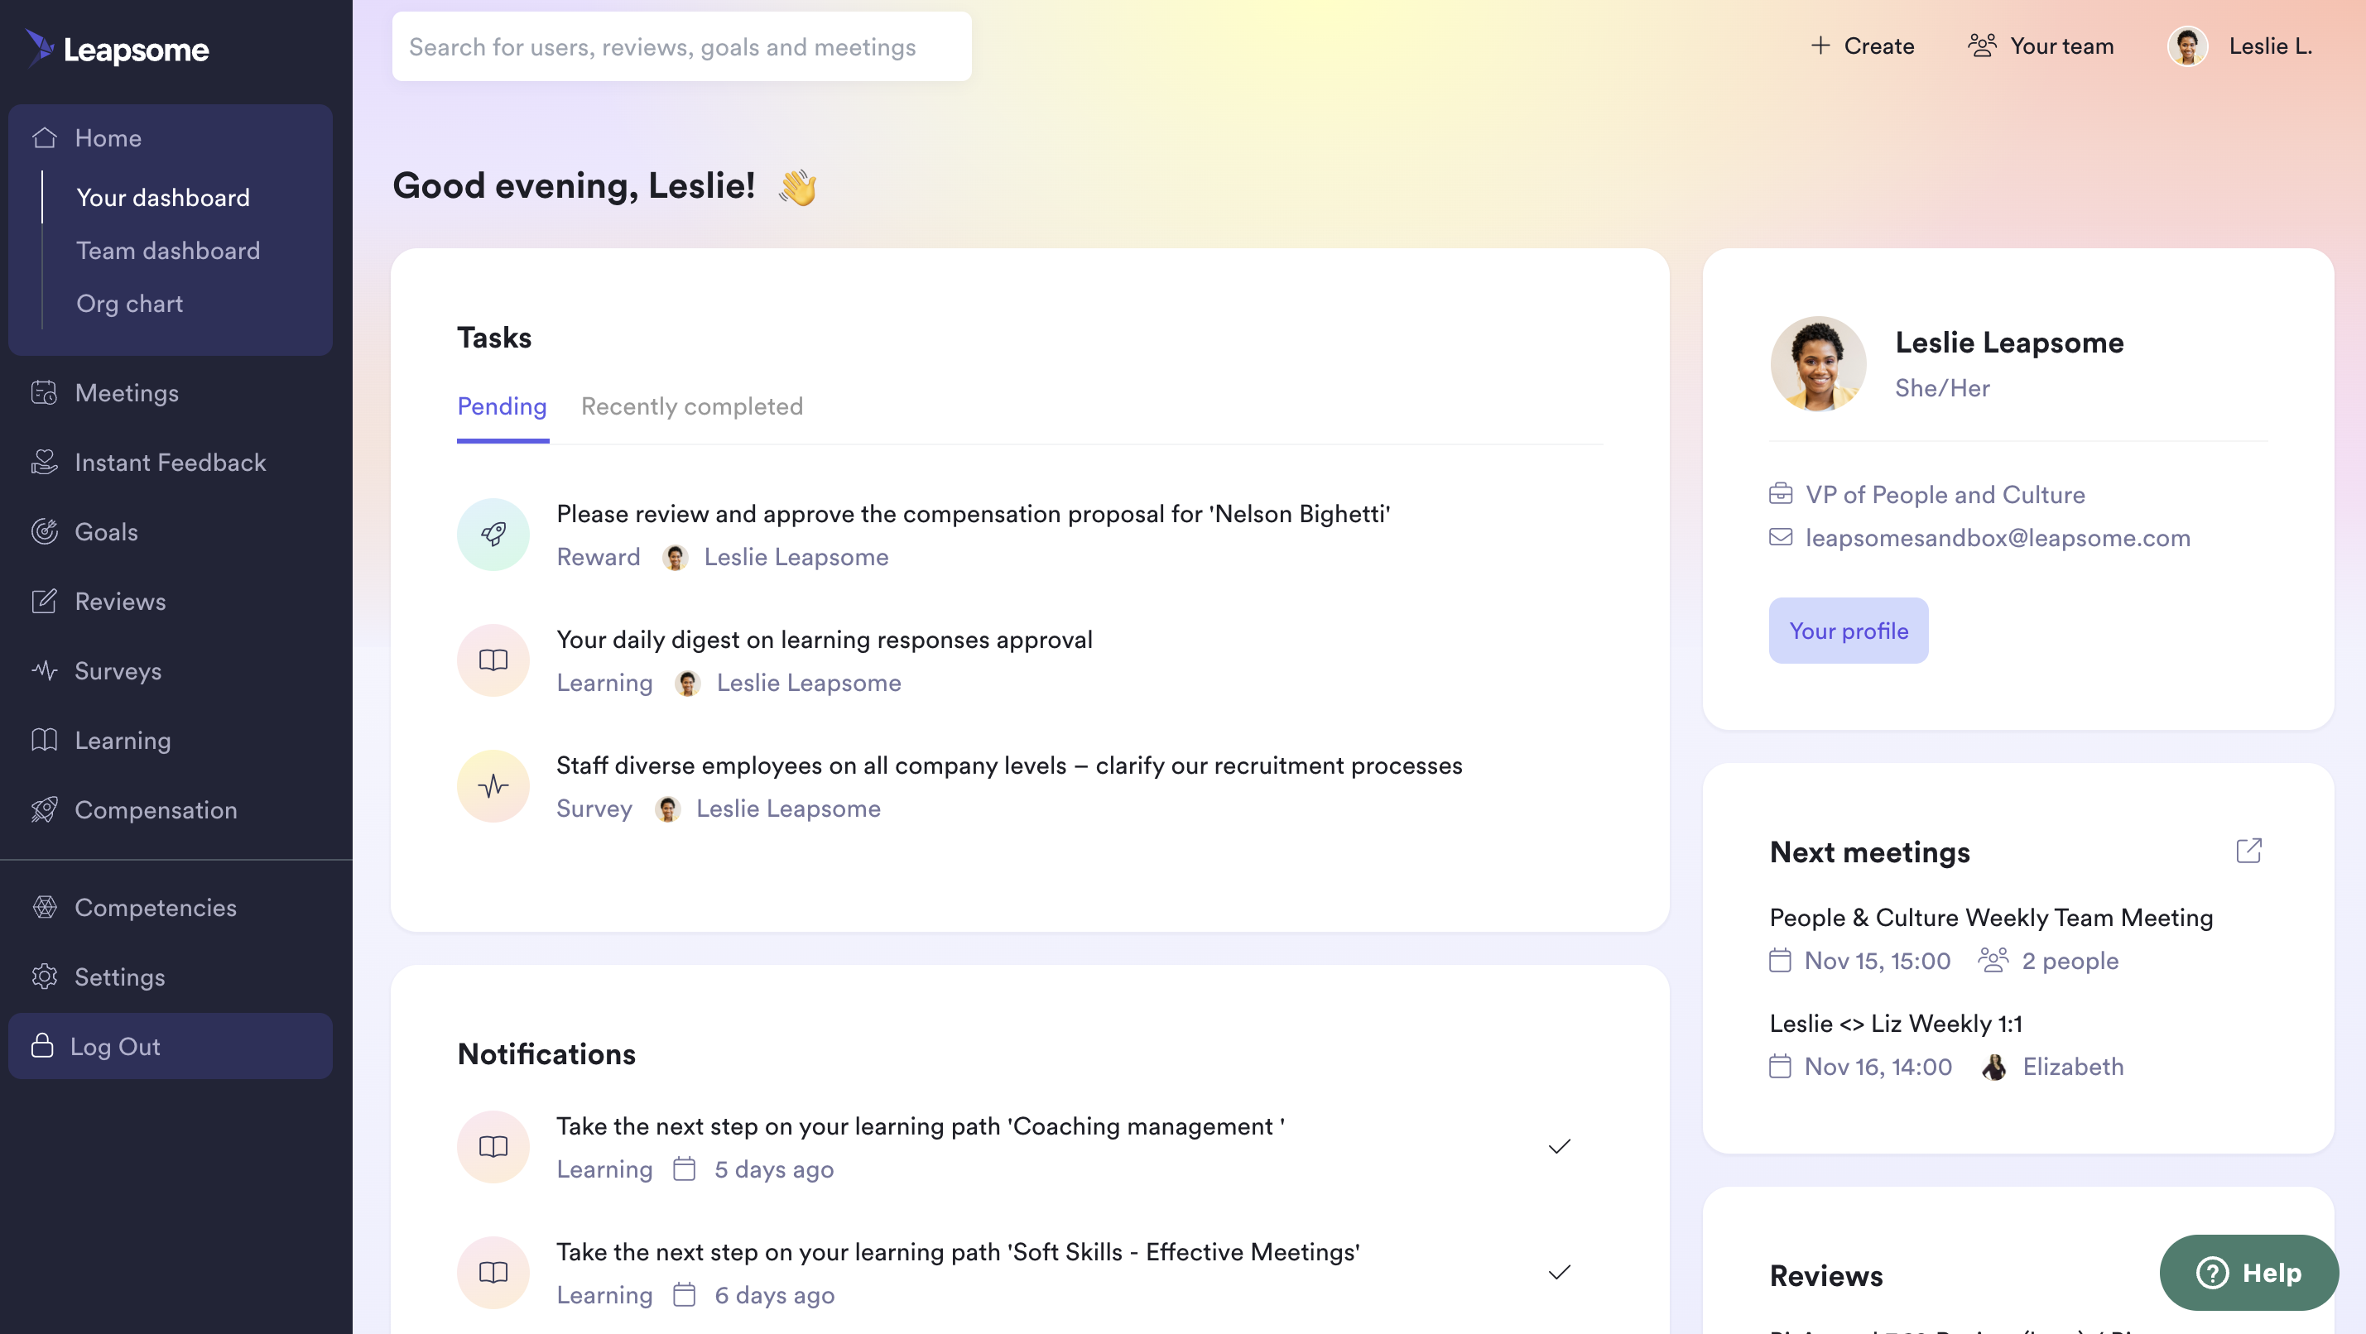
Task: Switch to the Recently completed tab
Action: pos(693,405)
